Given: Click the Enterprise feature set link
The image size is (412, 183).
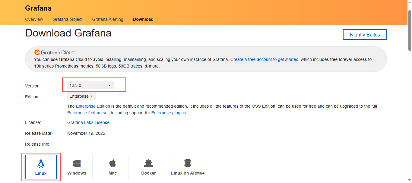Looking at the screenshot, I should [88, 113].
